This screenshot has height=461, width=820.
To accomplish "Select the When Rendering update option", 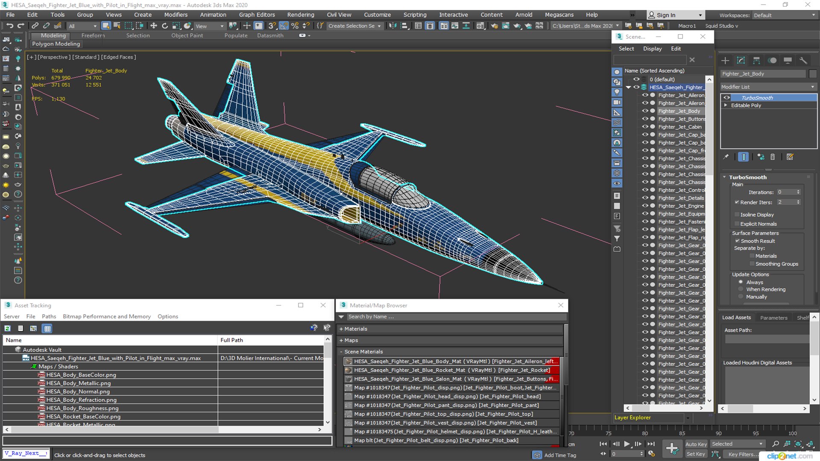I will [741, 289].
